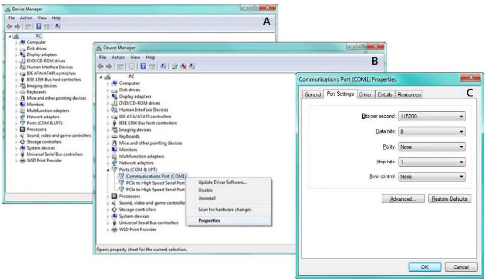Open blue Help icon in middle Device Manager toolbar

pos(143,66)
